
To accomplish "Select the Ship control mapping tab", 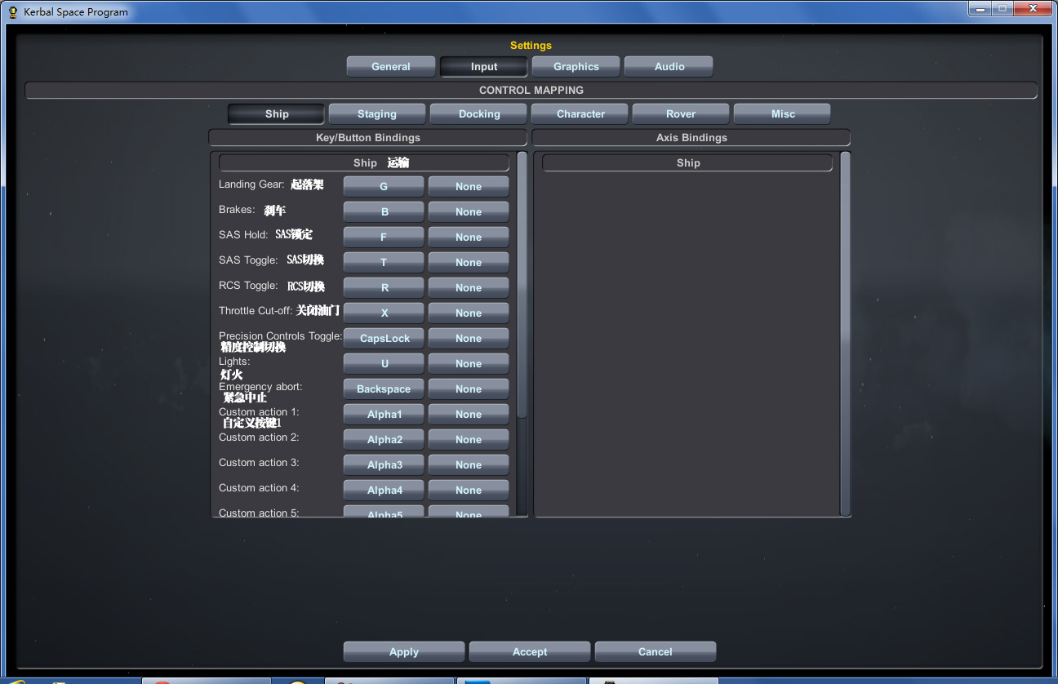I will [x=277, y=114].
